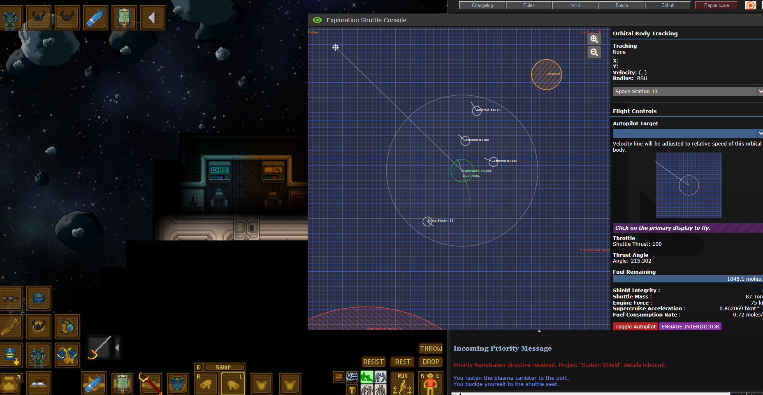Select the green help intent
The width and height of the screenshot is (763, 395).
tap(367, 377)
